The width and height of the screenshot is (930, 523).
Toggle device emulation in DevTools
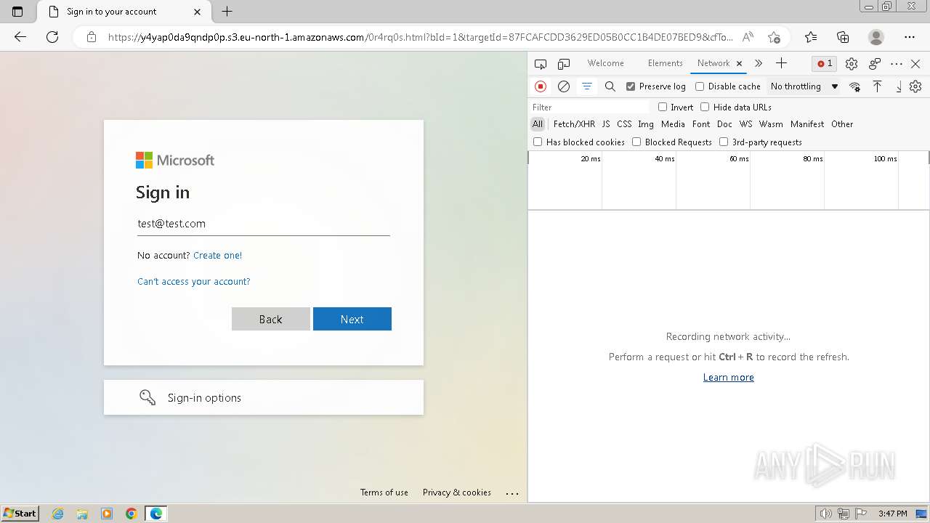564,64
